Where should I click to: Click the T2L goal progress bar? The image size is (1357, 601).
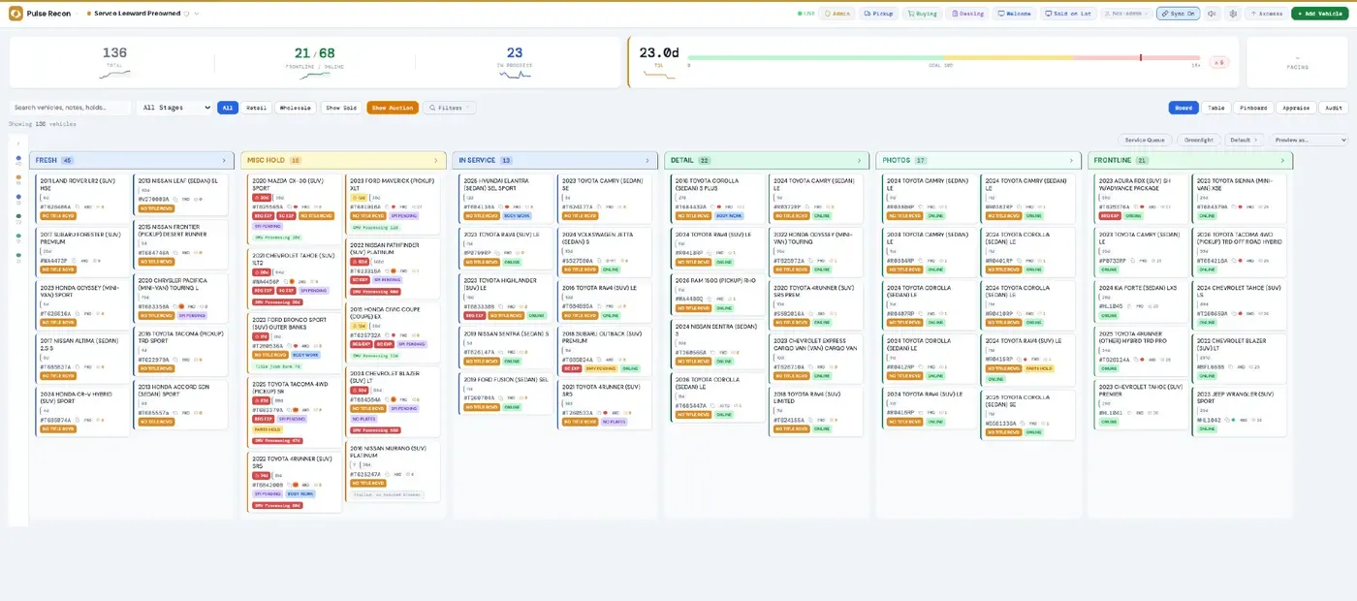pyautogui.click(x=944, y=57)
